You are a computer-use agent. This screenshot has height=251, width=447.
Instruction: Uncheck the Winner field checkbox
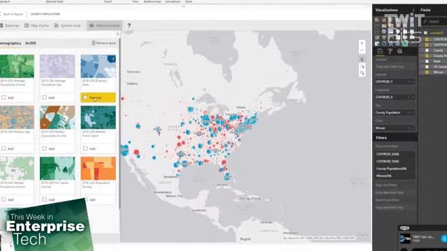tap(427, 73)
